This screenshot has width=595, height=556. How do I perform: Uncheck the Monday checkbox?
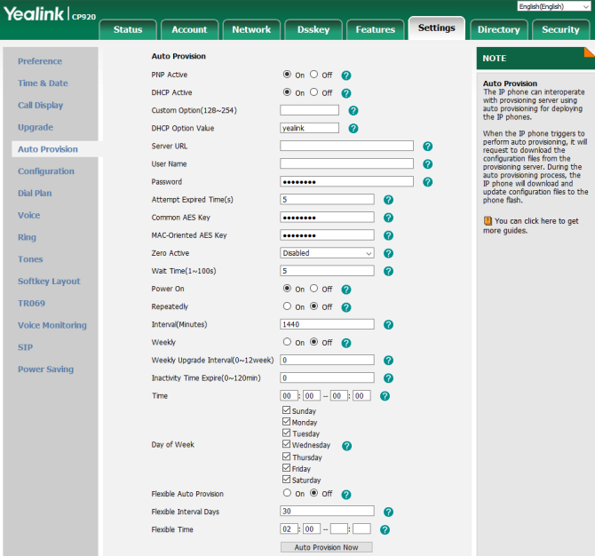(x=287, y=421)
